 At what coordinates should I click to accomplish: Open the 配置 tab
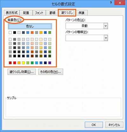[26, 13]
